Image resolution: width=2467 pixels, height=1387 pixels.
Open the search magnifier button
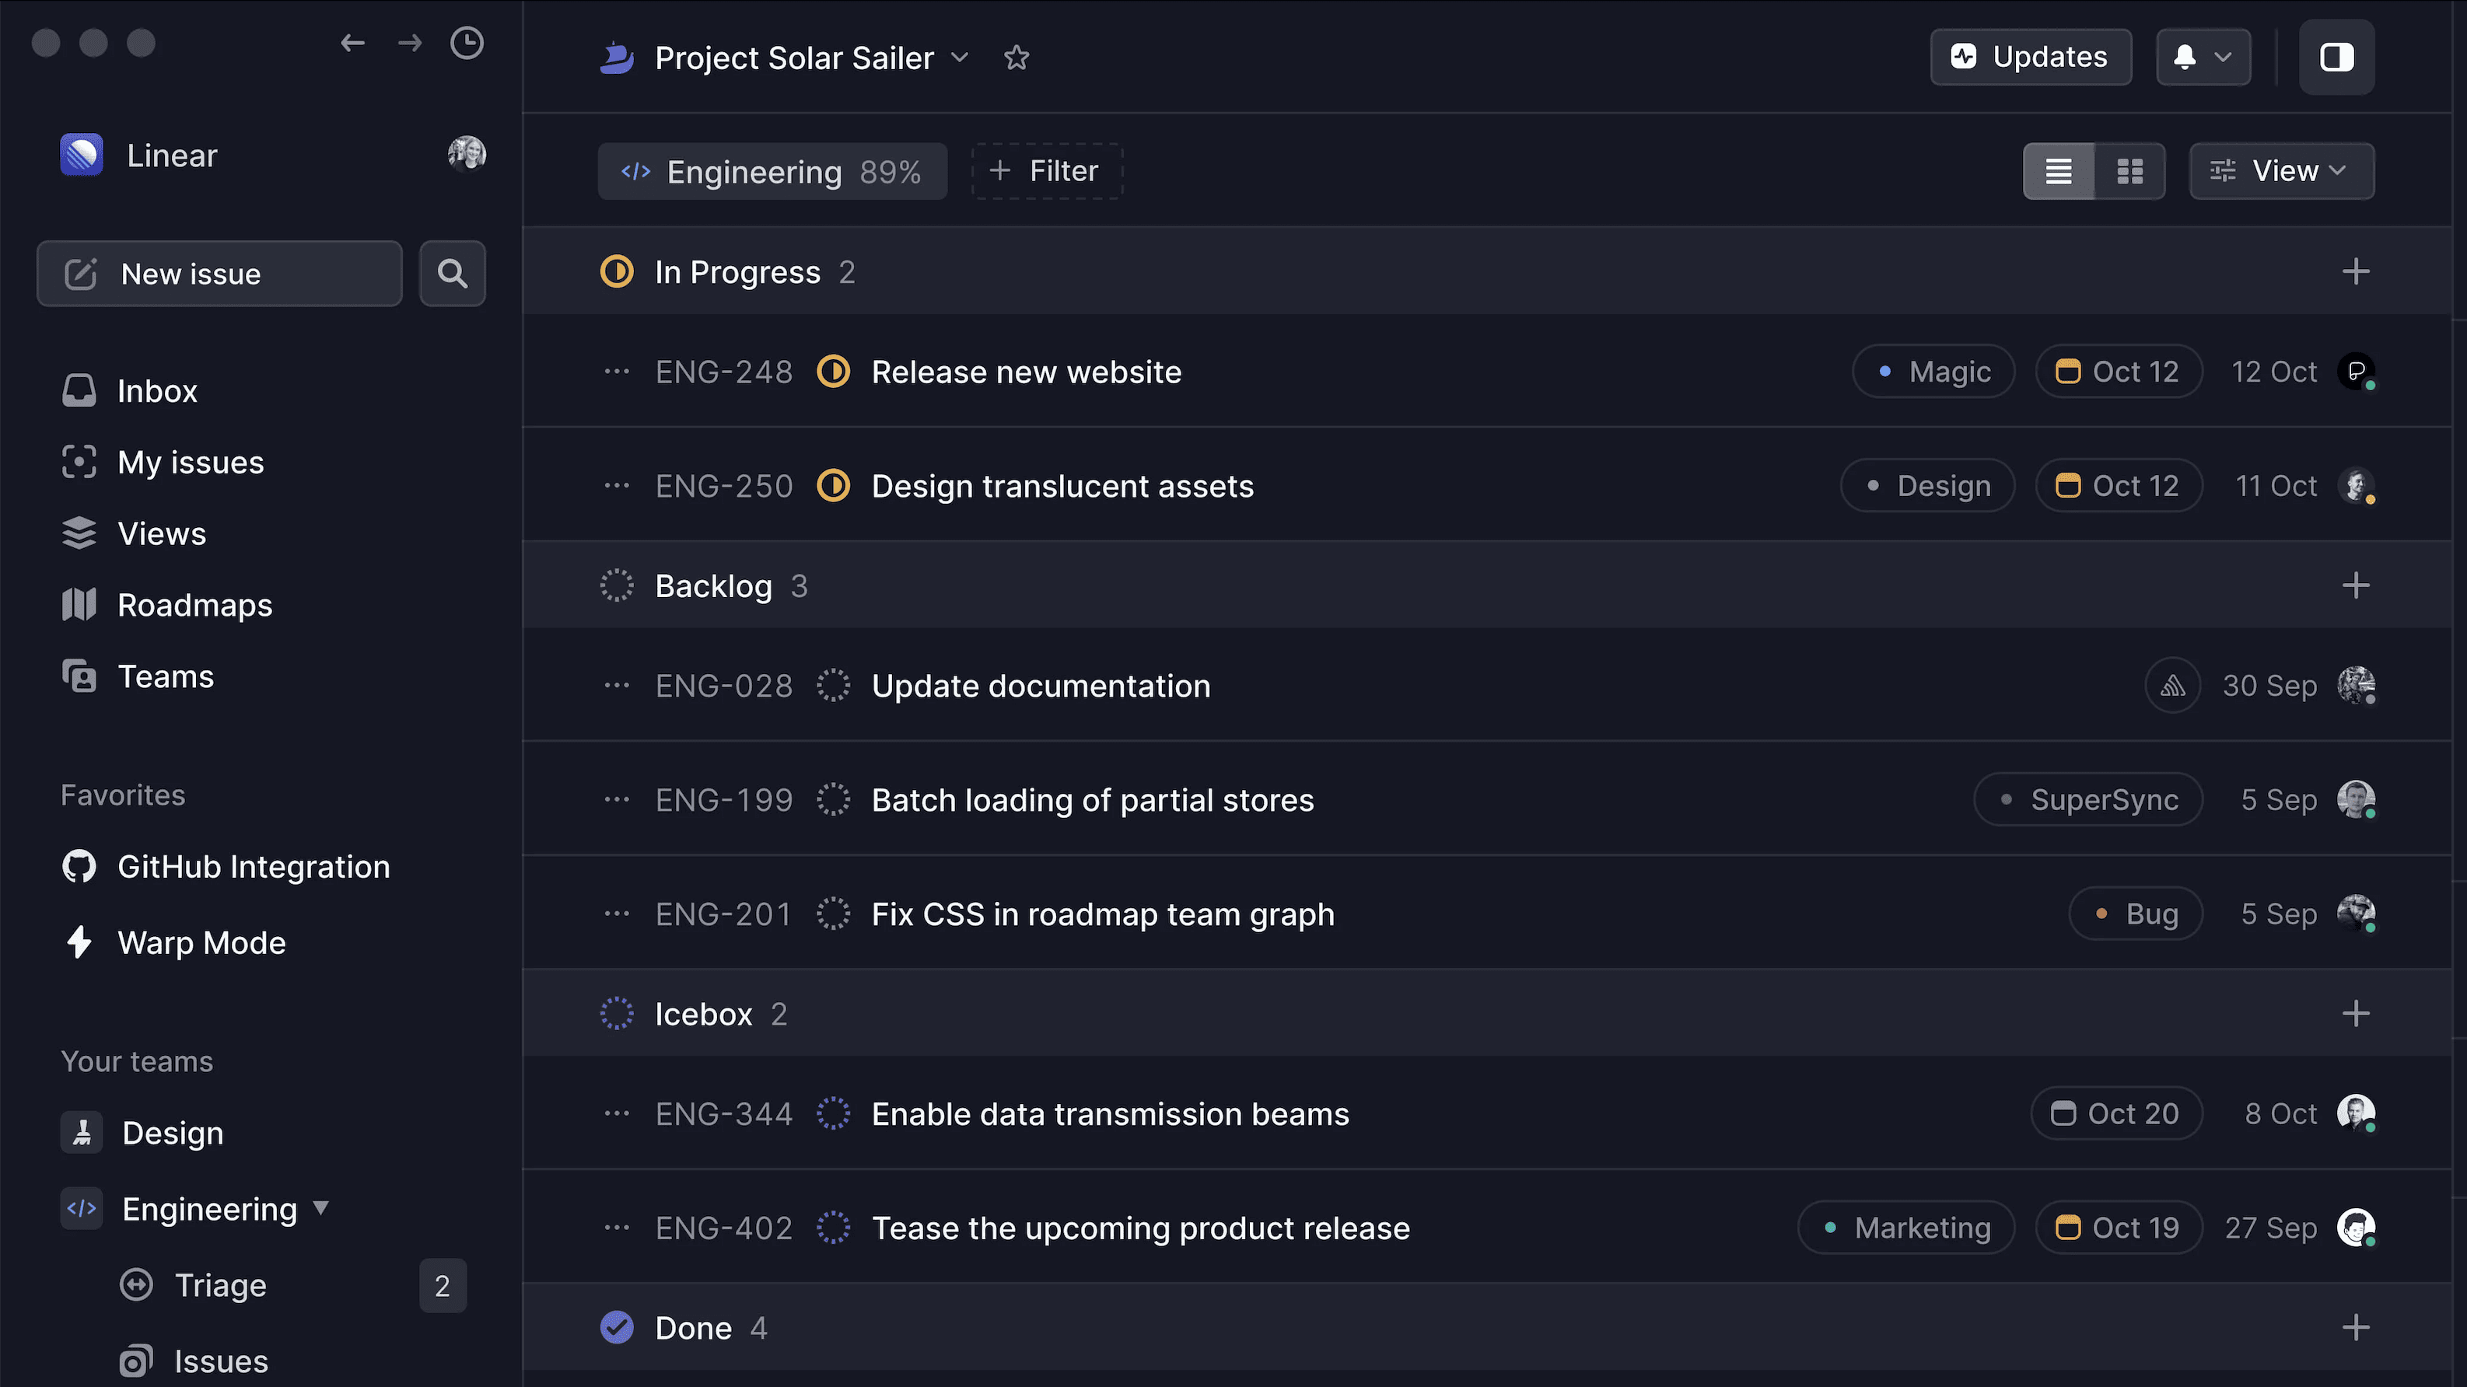pos(453,274)
